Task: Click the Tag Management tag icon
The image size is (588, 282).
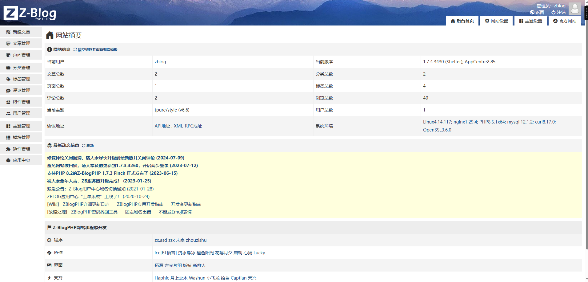Action: coord(8,79)
